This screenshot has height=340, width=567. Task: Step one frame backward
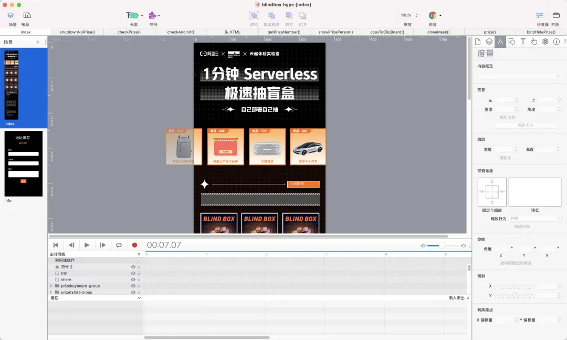coord(71,245)
